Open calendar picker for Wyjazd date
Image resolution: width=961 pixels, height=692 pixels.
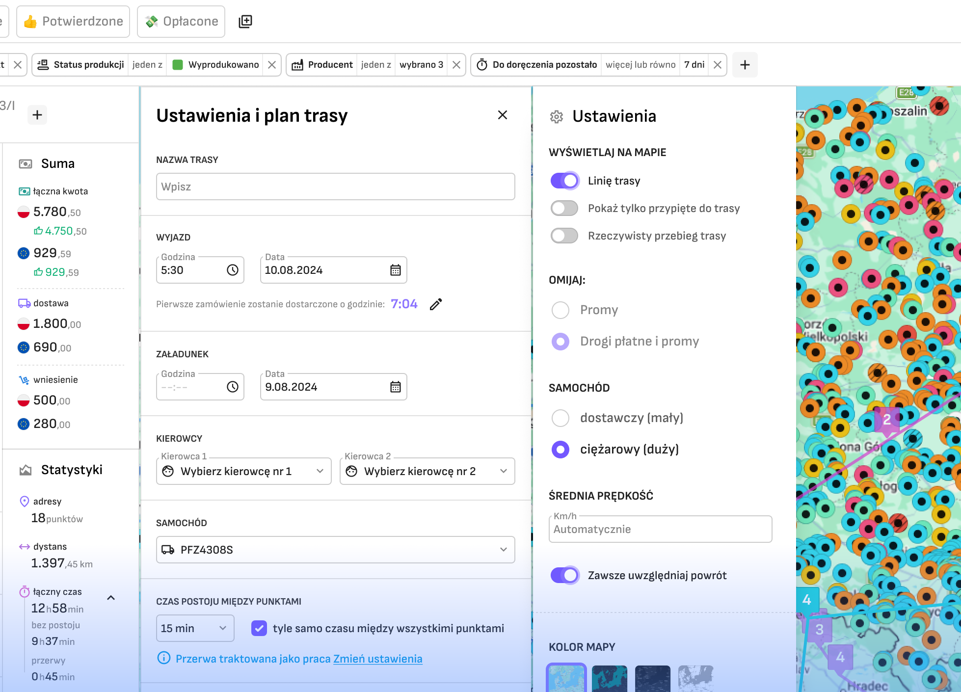click(395, 270)
